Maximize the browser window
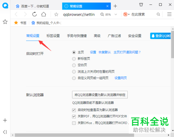Viewport: 174px width, 137px height. pos(160,5)
